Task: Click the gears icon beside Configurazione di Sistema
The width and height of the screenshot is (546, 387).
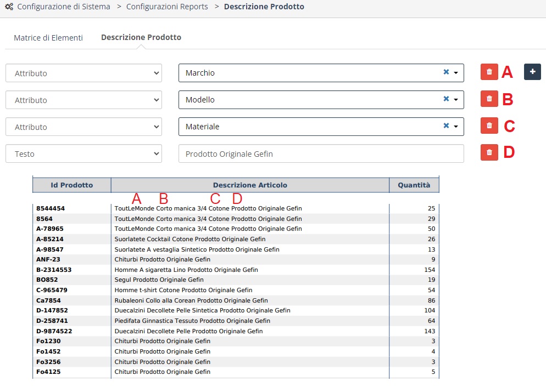Action: 9,7
